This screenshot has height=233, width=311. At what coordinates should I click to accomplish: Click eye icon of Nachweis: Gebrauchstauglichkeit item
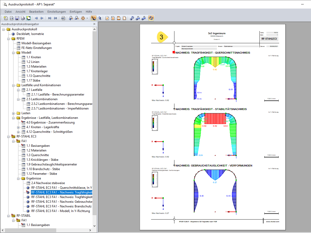point(28,202)
